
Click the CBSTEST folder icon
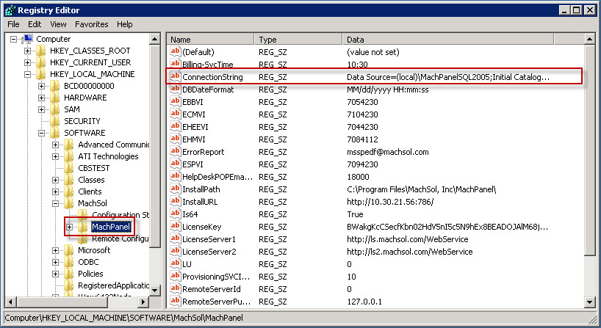[69, 168]
